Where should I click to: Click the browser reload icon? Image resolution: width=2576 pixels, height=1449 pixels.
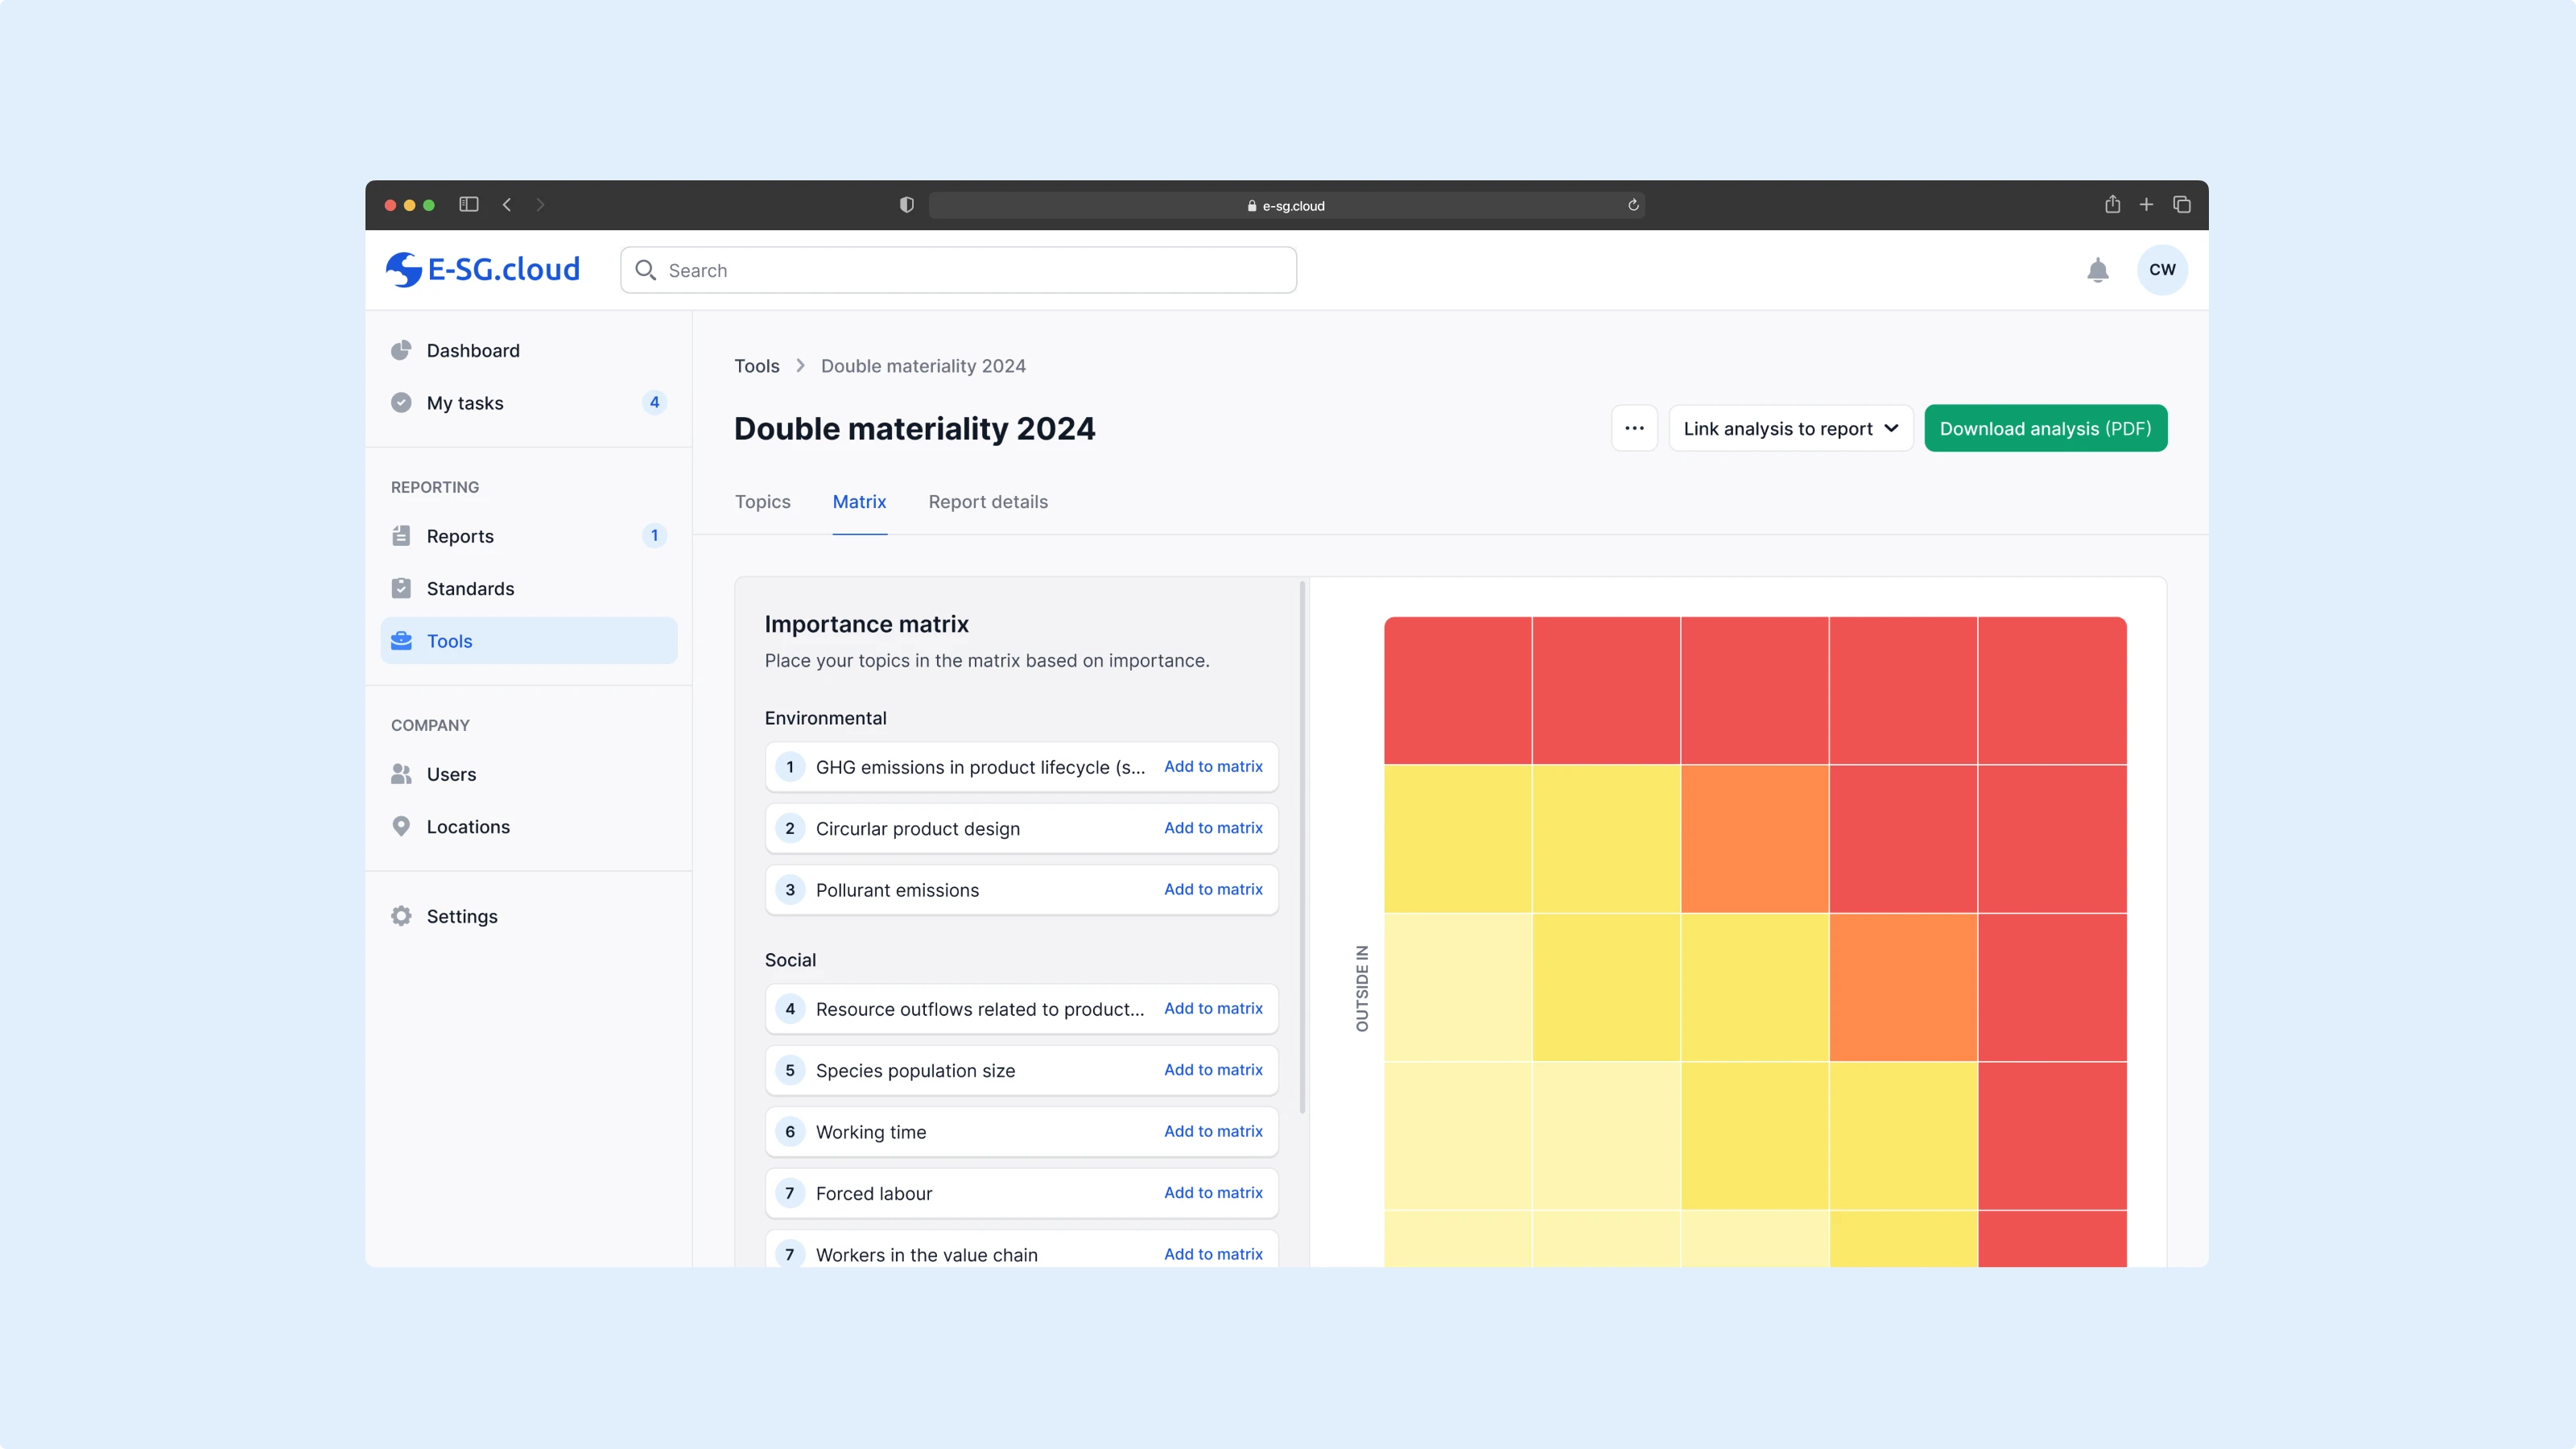coord(1633,205)
